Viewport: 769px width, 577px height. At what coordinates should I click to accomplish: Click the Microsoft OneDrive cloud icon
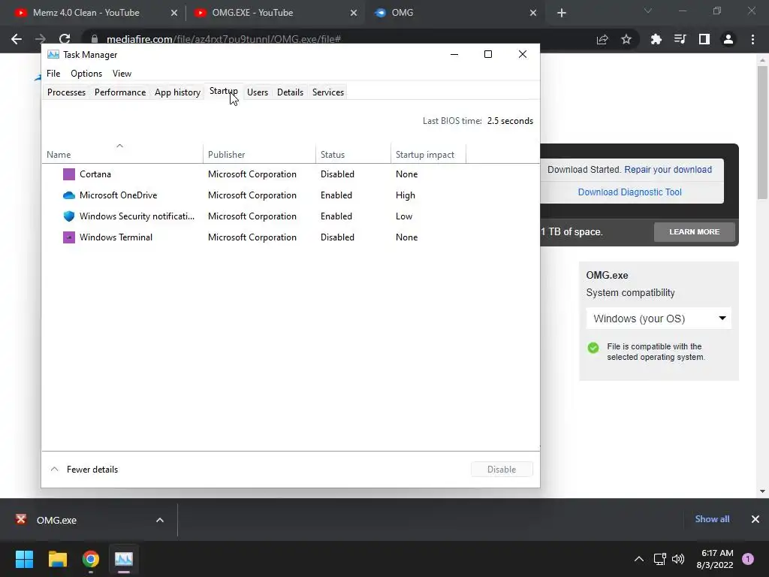(69, 195)
